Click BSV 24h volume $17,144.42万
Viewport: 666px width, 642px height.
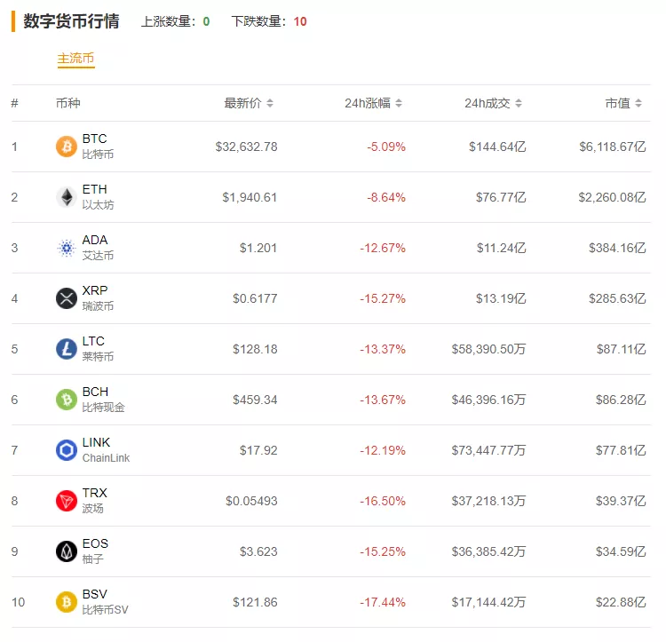489,602
